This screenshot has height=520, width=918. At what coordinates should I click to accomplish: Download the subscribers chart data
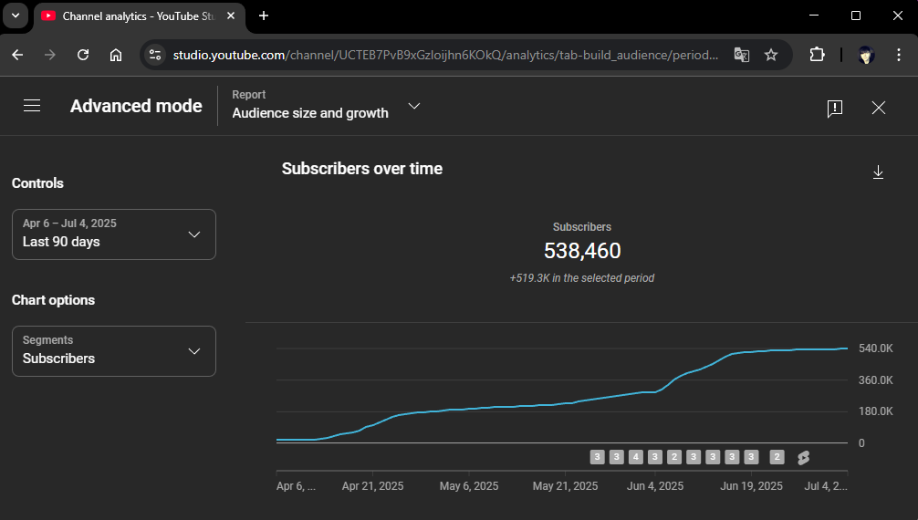click(x=878, y=172)
